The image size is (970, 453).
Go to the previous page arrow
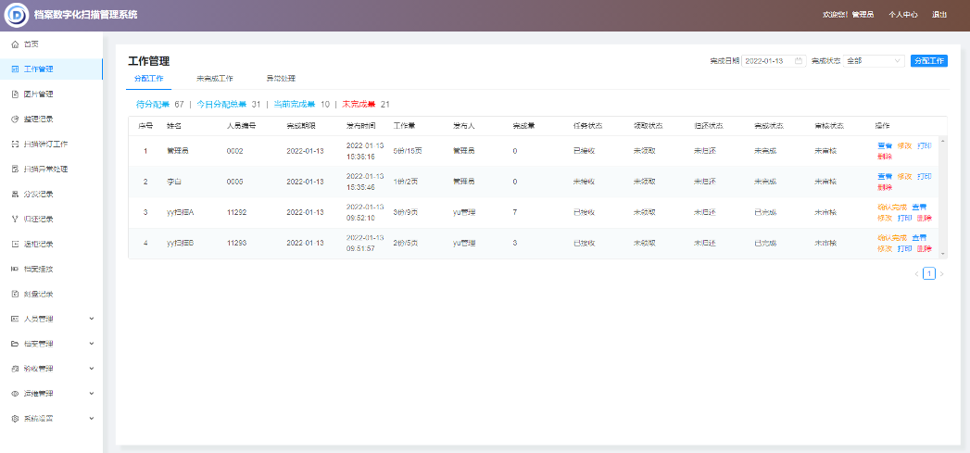tap(916, 273)
